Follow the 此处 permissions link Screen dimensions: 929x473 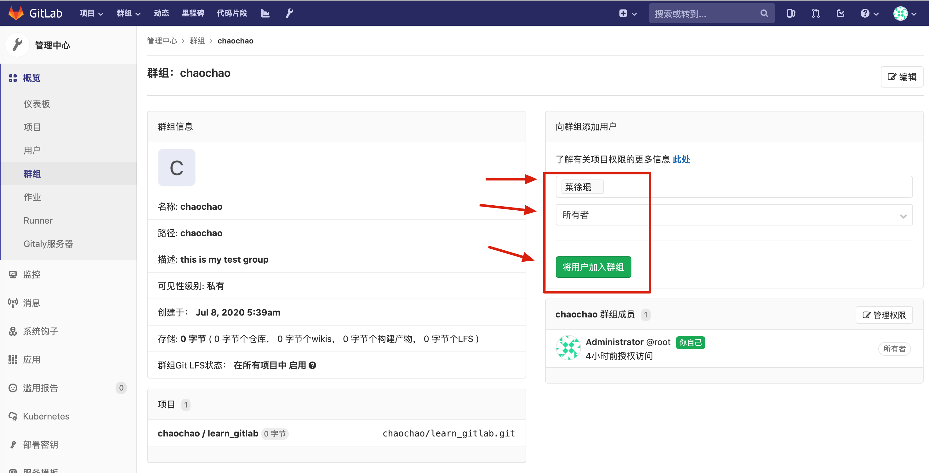pos(681,159)
